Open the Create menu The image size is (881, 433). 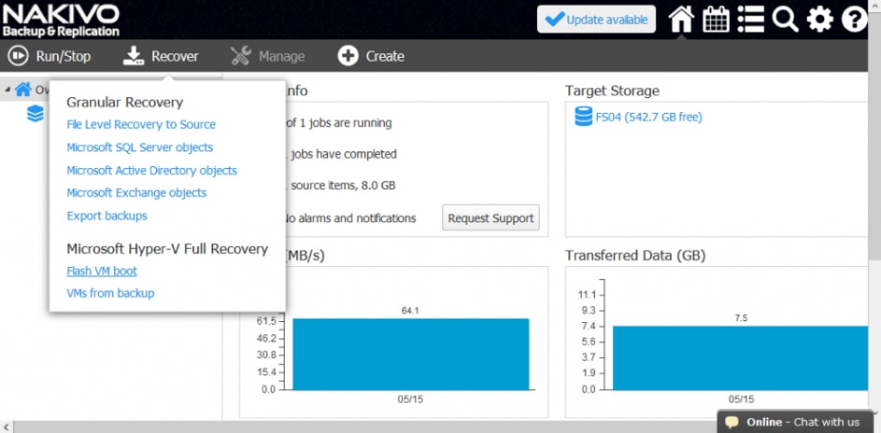tap(371, 56)
